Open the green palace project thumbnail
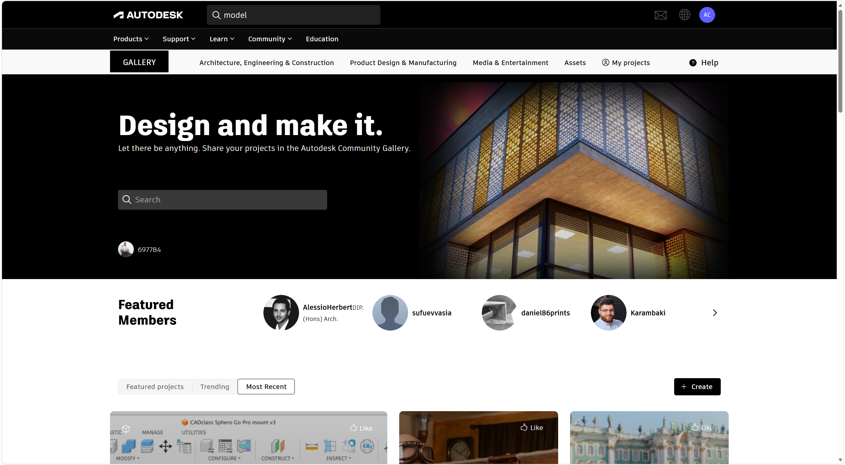The height and width of the screenshot is (465, 845). tap(649, 438)
